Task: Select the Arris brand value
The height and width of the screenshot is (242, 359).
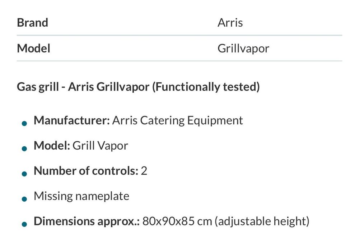Action: pos(230,23)
